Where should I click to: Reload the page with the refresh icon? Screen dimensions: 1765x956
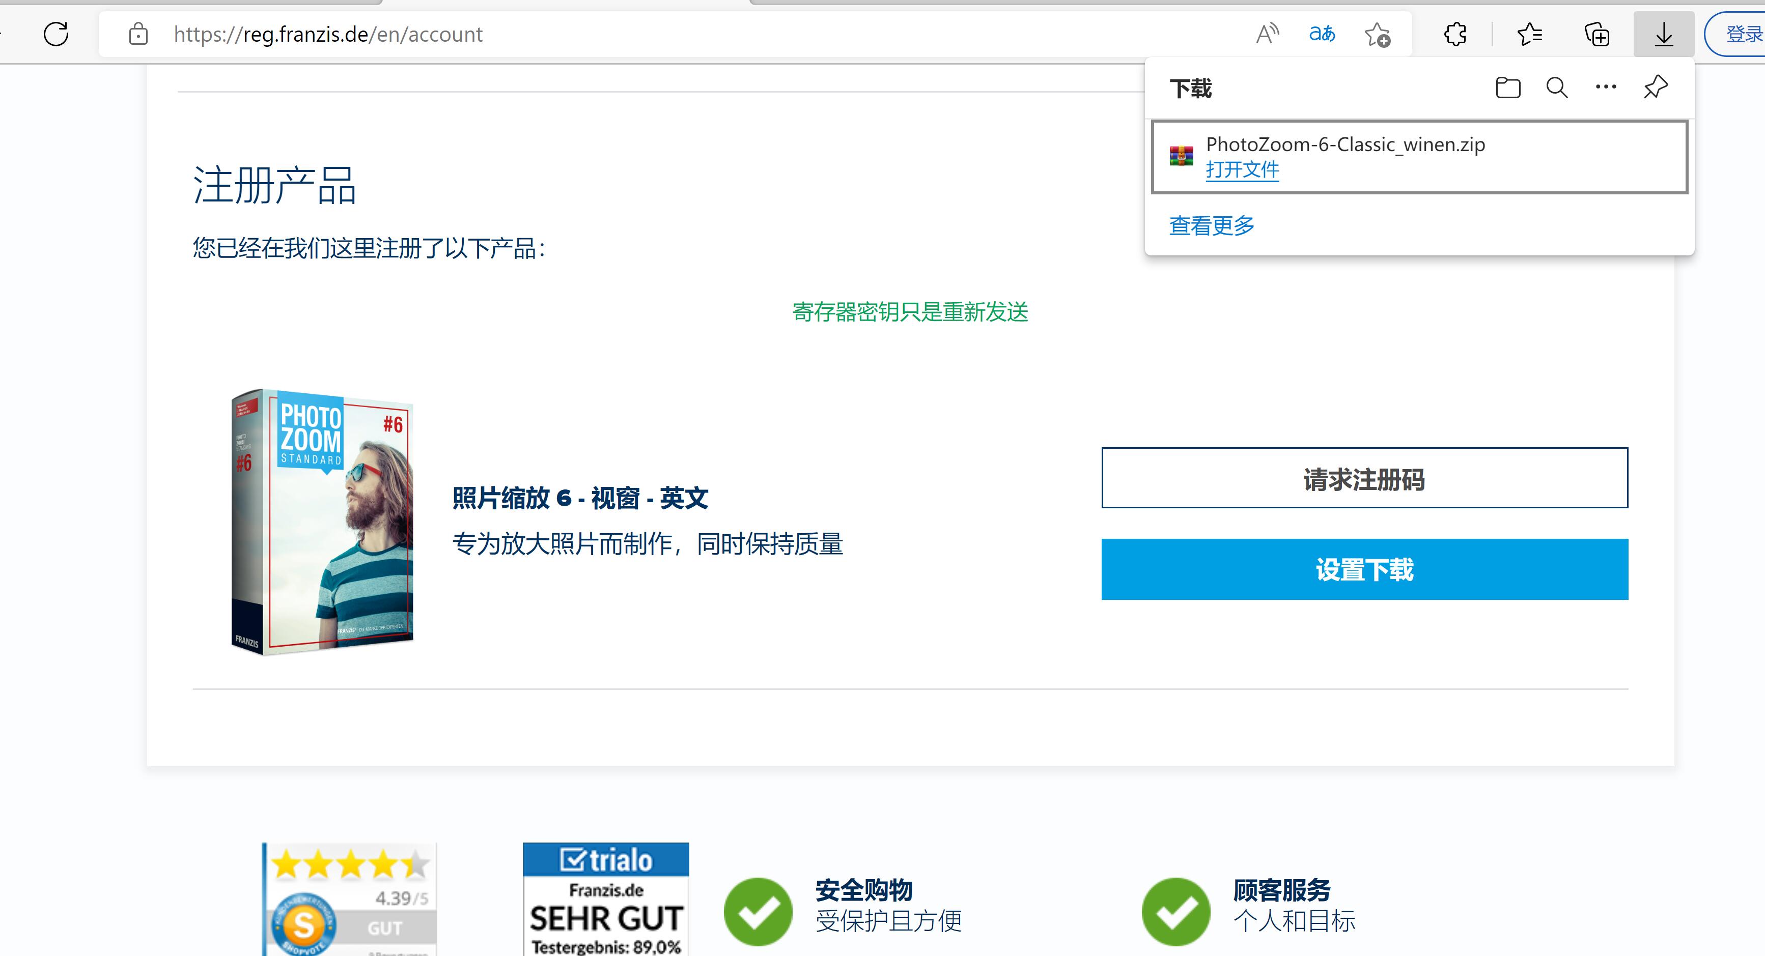click(56, 34)
